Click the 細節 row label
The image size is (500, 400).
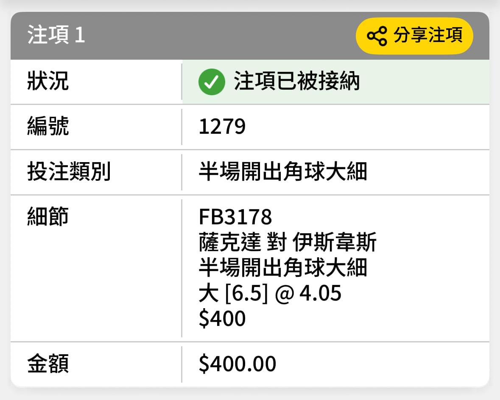click(48, 216)
